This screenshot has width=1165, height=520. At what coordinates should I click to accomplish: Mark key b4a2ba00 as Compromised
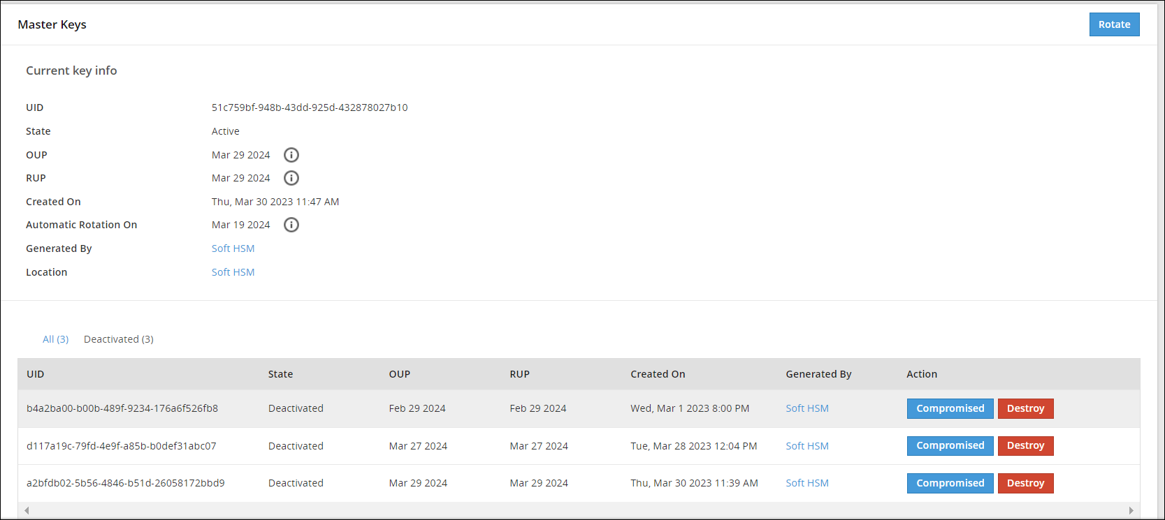[x=950, y=408]
